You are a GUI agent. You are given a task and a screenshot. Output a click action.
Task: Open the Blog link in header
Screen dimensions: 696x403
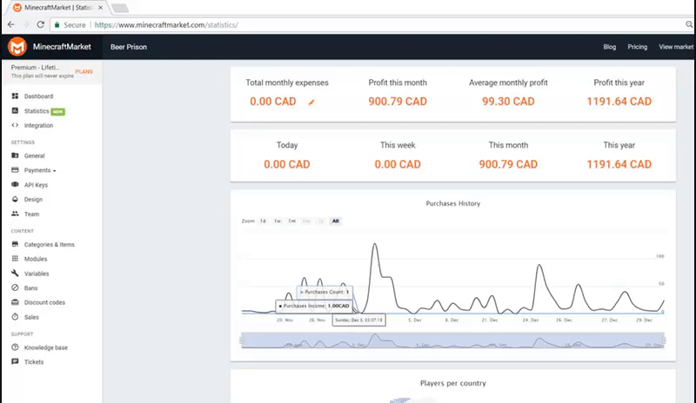[x=610, y=47]
